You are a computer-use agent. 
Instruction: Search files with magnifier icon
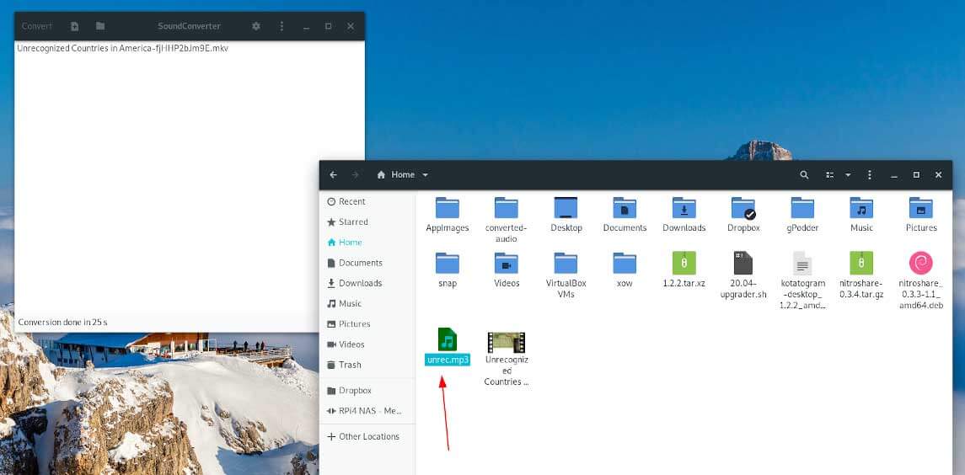804,174
